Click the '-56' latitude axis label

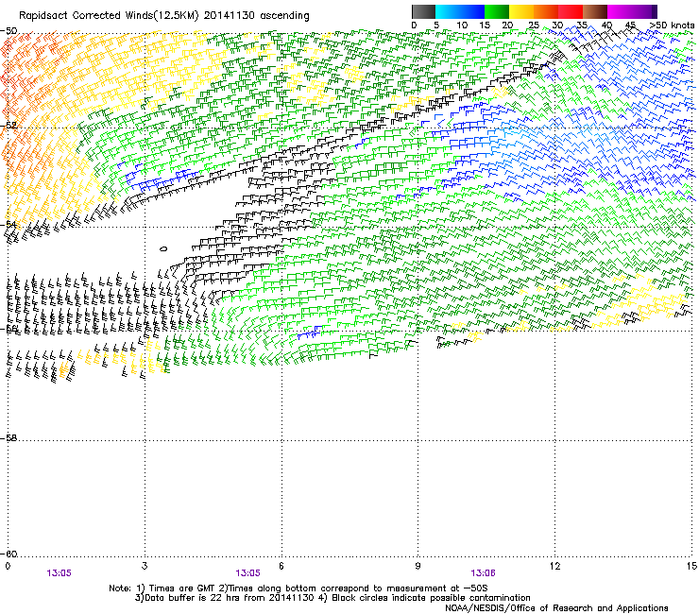coord(9,328)
